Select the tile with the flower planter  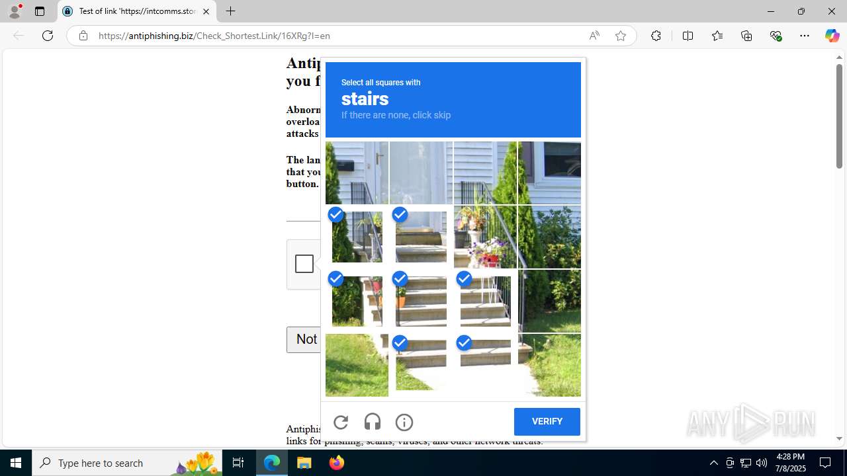[485, 237]
